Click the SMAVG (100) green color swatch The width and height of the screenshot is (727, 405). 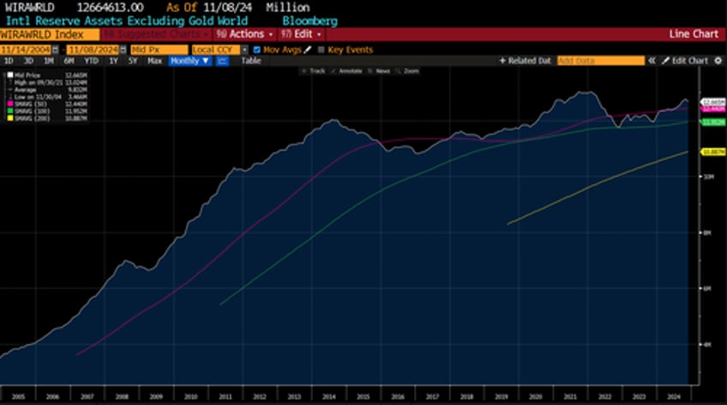[x=10, y=111]
